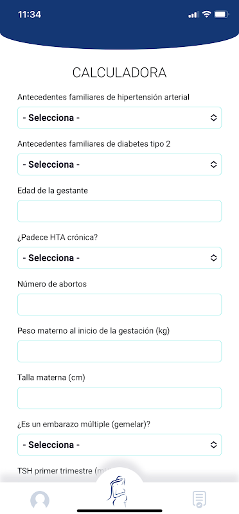Open the hipertensión arterial family history dropdown

119,118
